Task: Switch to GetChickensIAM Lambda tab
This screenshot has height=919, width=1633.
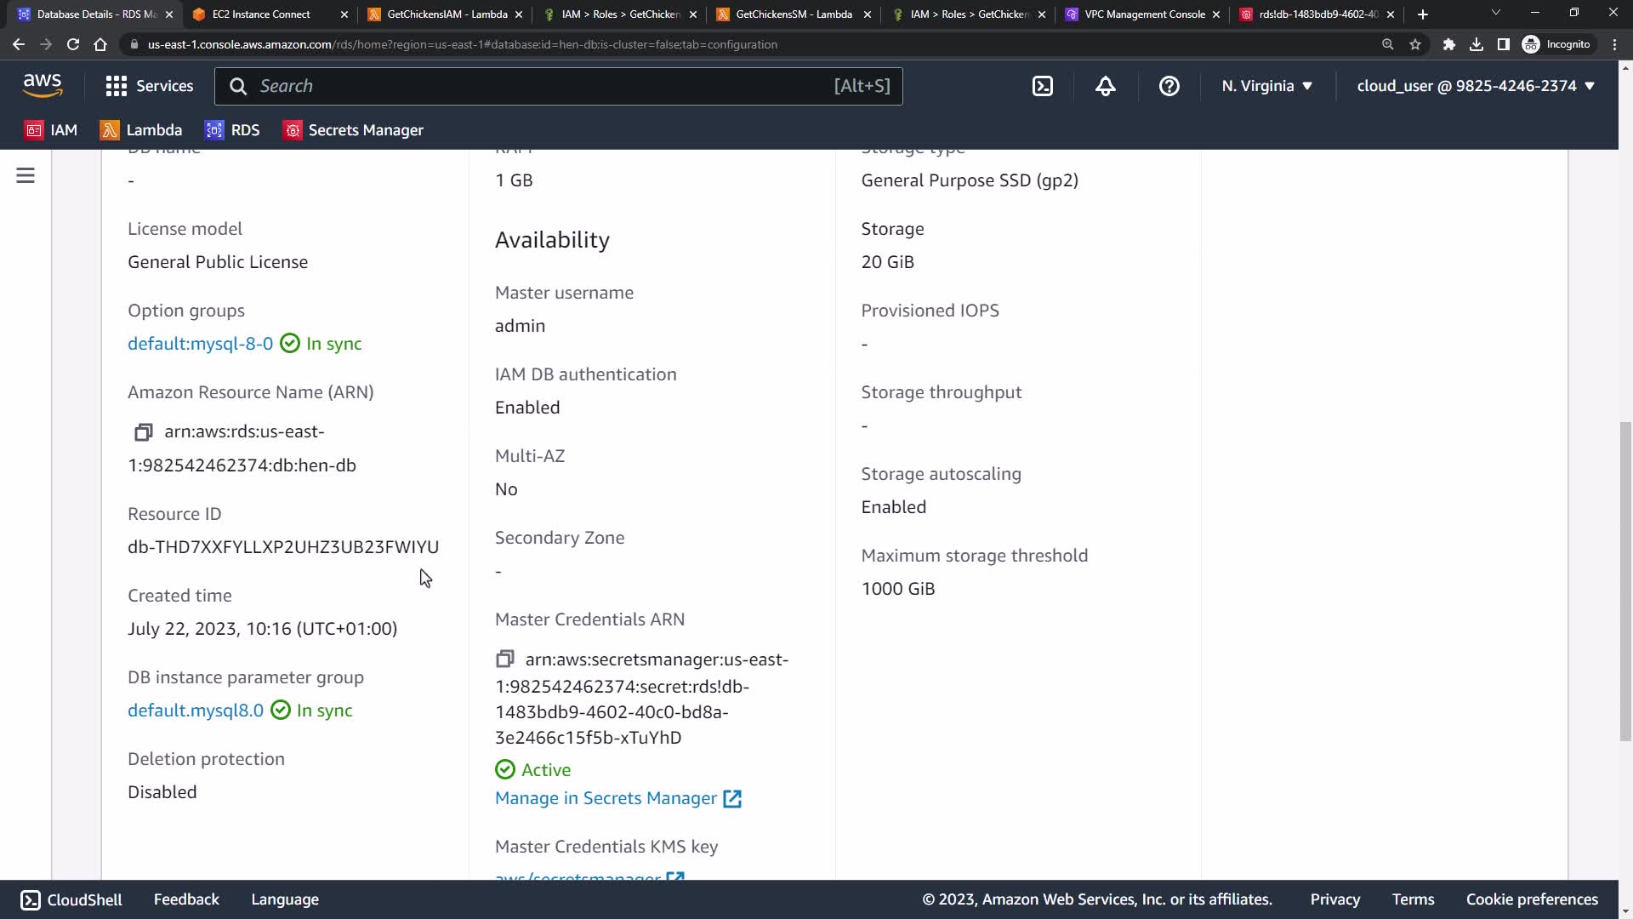Action: point(447,14)
